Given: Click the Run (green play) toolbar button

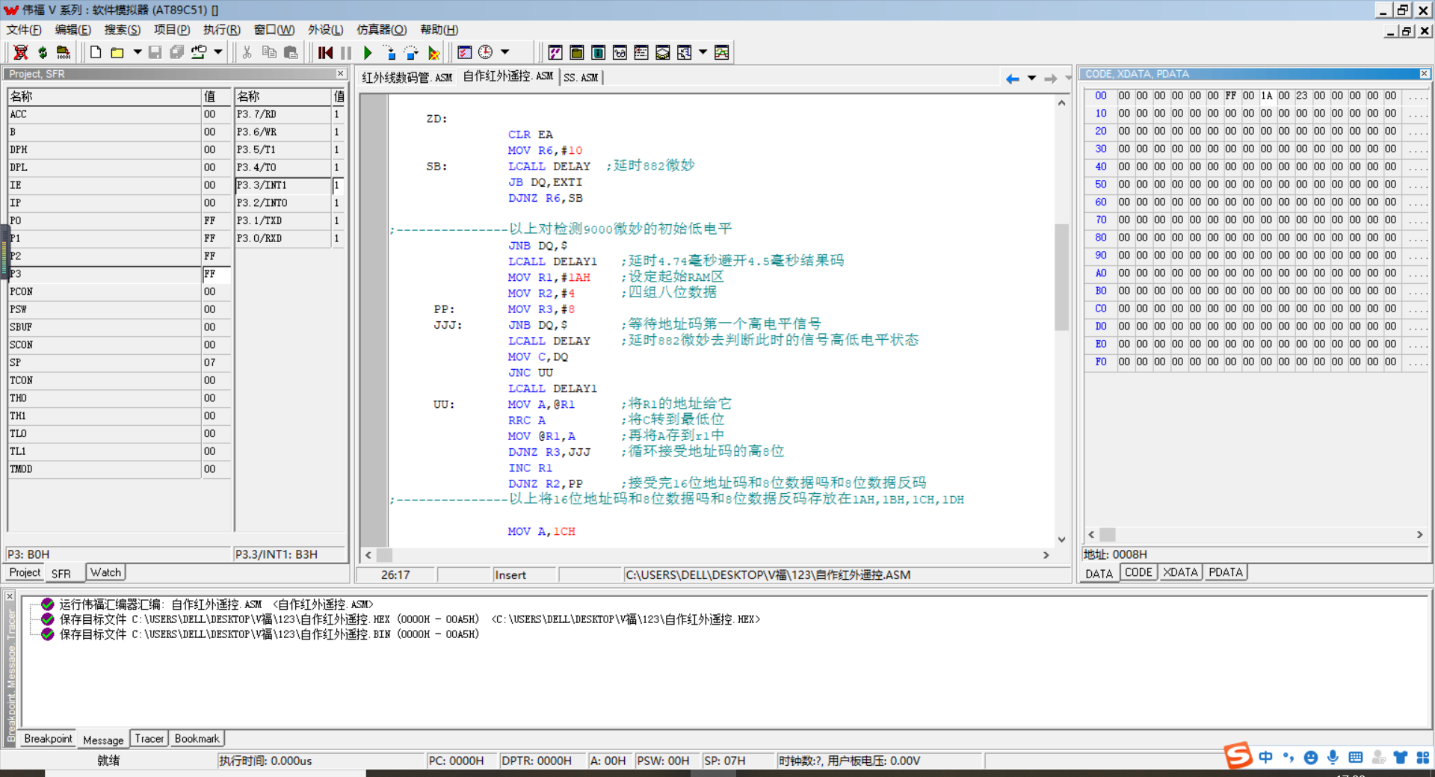Looking at the screenshot, I should click(367, 52).
